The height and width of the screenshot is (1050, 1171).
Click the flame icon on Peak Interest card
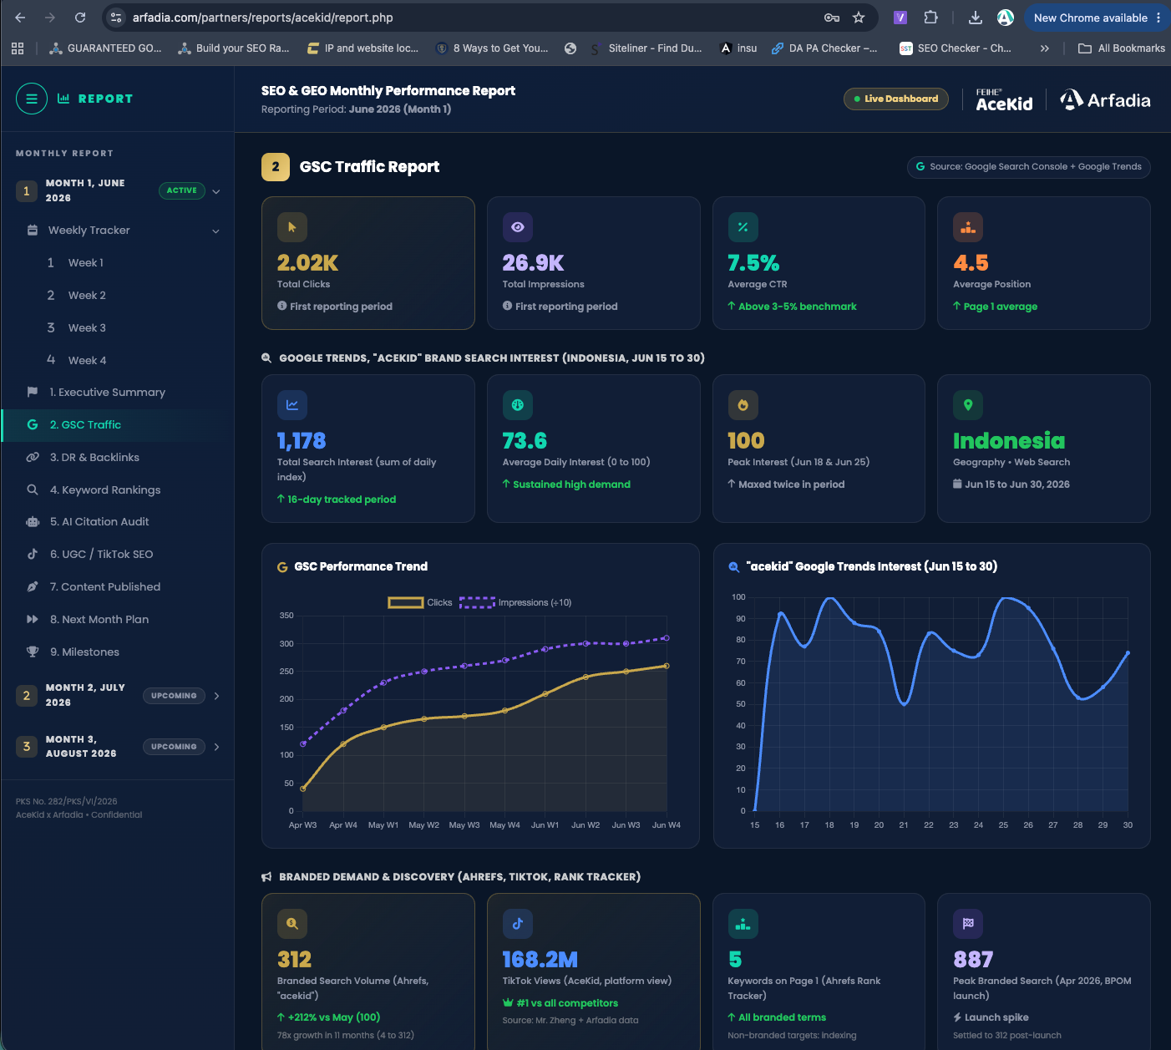click(743, 405)
